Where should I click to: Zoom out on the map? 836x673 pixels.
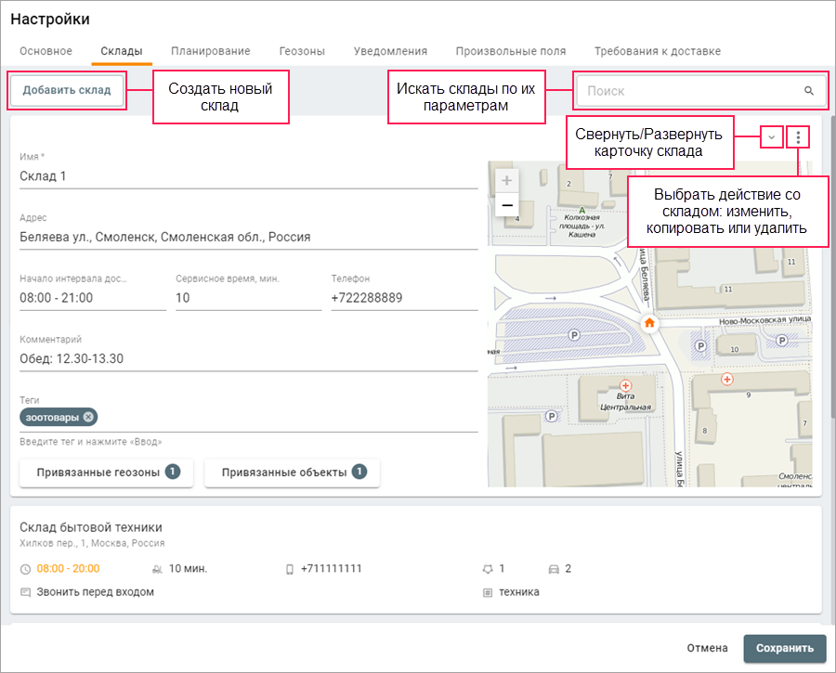(506, 204)
